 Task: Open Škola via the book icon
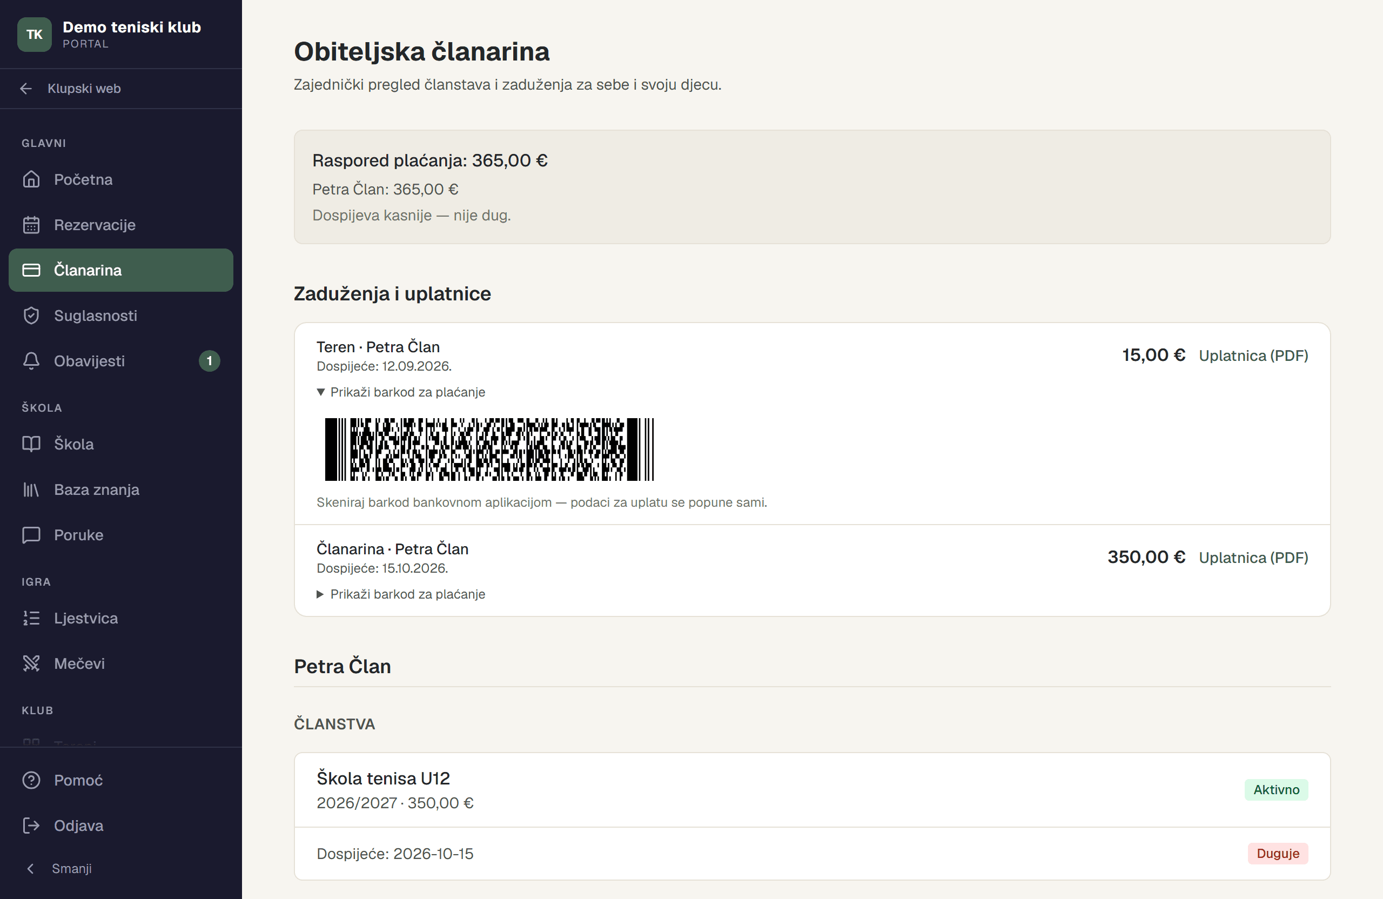coord(31,444)
